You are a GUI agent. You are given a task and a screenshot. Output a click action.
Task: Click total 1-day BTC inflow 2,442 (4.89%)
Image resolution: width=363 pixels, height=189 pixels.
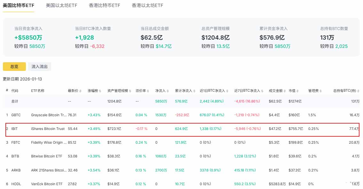pos(212,101)
